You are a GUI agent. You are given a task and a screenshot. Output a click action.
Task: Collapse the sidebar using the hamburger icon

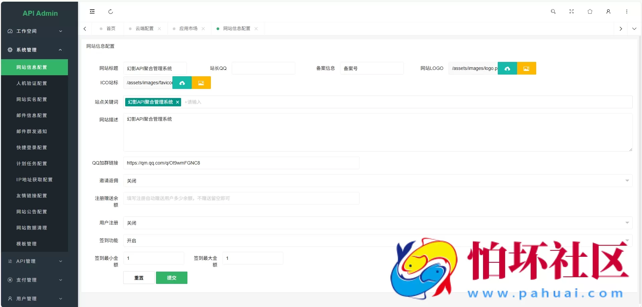point(92,11)
